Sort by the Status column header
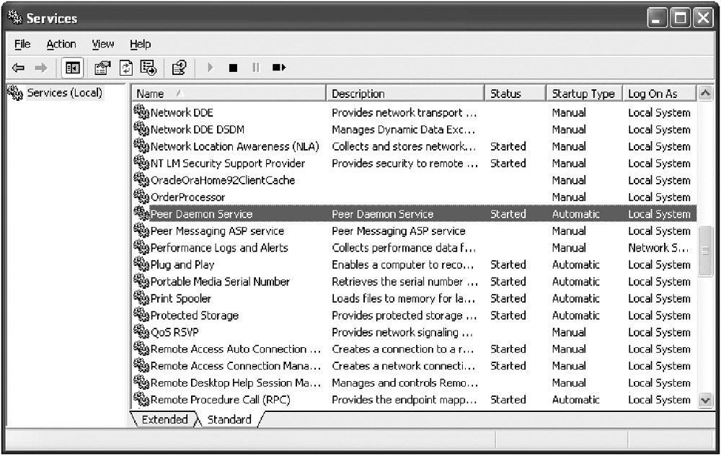Viewport: 721px width, 456px height. pos(505,94)
